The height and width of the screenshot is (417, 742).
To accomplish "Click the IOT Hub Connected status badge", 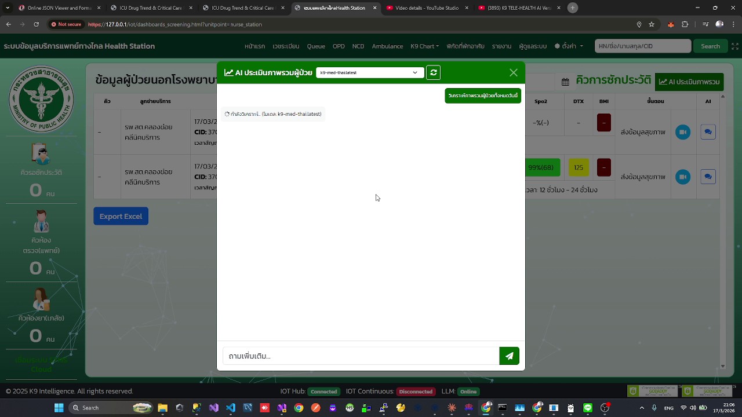I will pos(323,392).
